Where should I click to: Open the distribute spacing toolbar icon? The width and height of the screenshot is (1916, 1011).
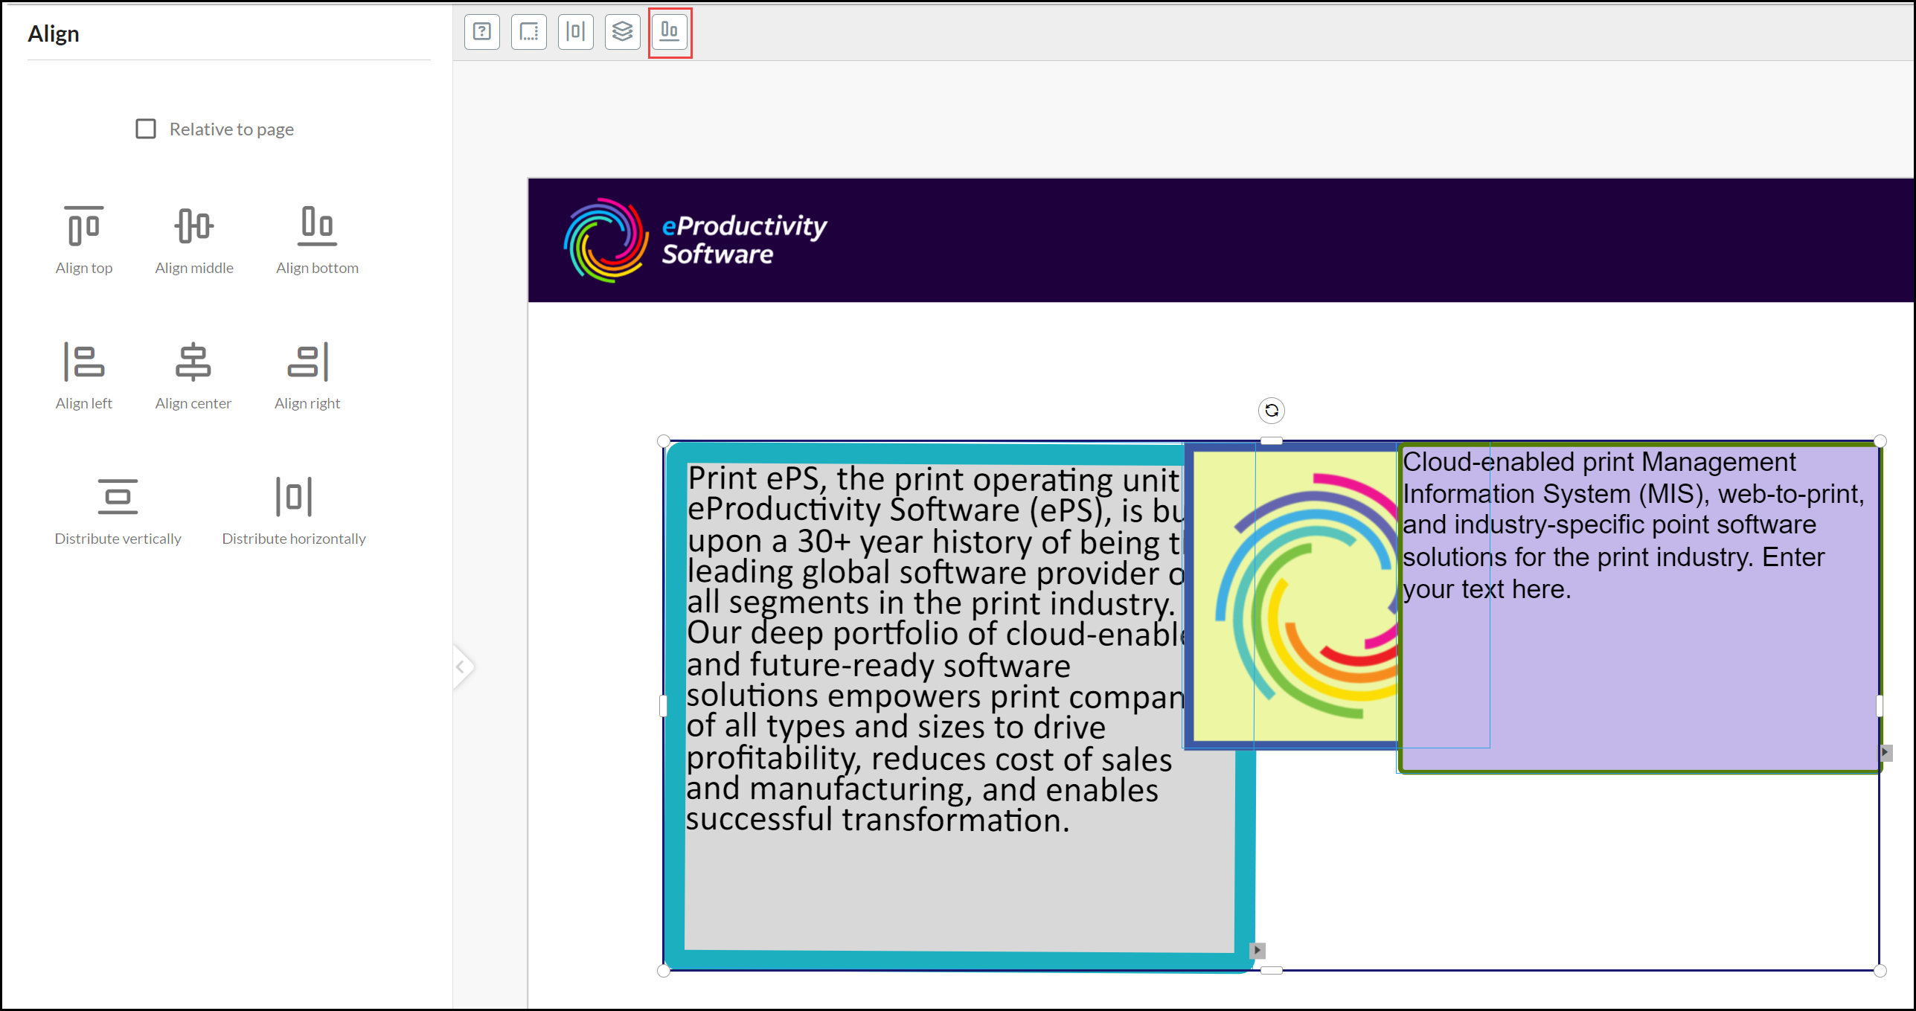(576, 32)
